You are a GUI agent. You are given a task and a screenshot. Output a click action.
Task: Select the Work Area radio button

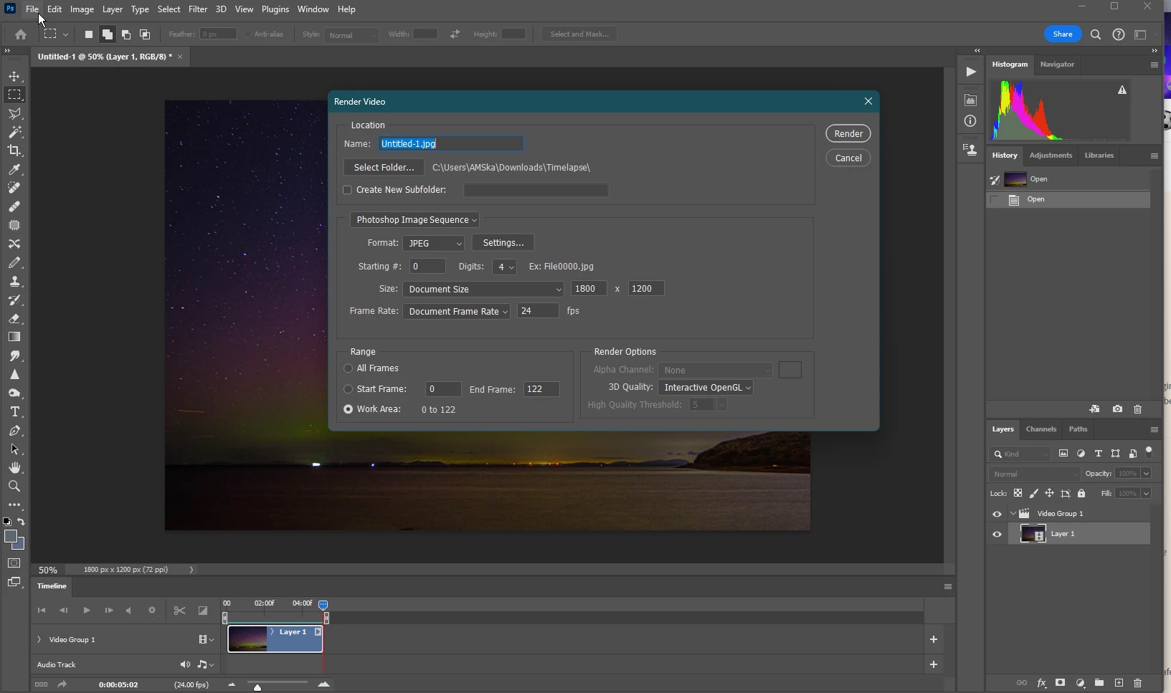coord(349,409)
